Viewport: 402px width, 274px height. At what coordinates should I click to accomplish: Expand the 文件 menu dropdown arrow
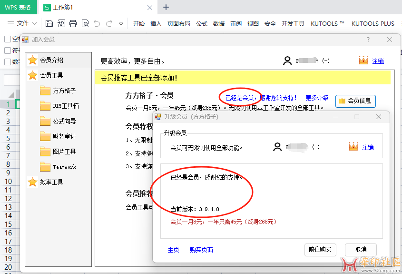(34, 23)
